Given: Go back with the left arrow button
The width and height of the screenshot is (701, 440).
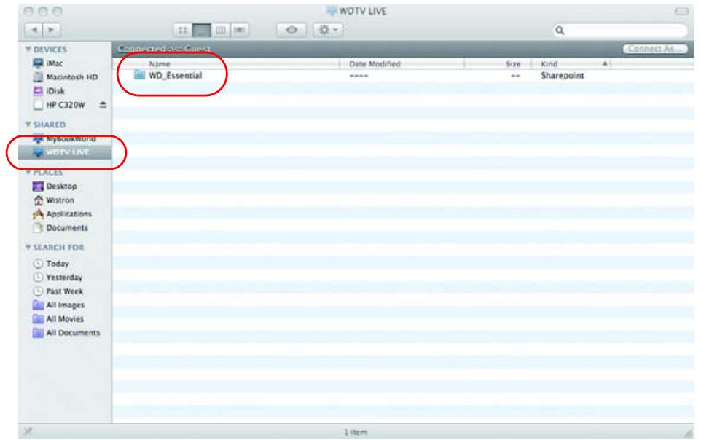Looking at the screenshot, I should pyautogui.click(x=34, y=30).
